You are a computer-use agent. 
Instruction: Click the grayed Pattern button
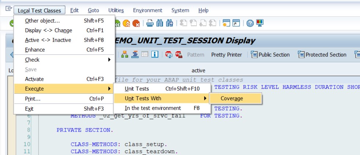pos(196,55)
